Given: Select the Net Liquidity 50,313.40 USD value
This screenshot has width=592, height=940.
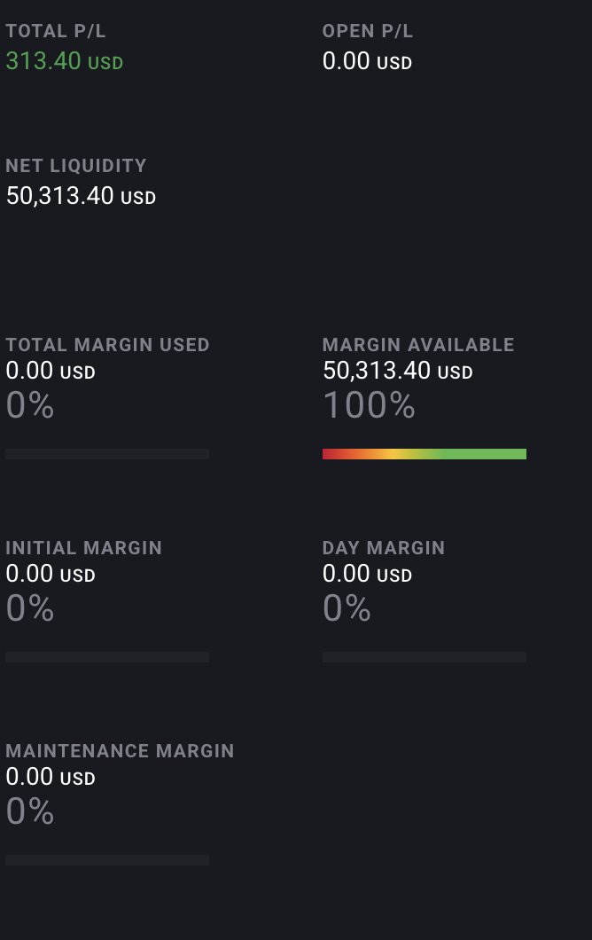Looking at the screenshot, I should click(81, 195).
